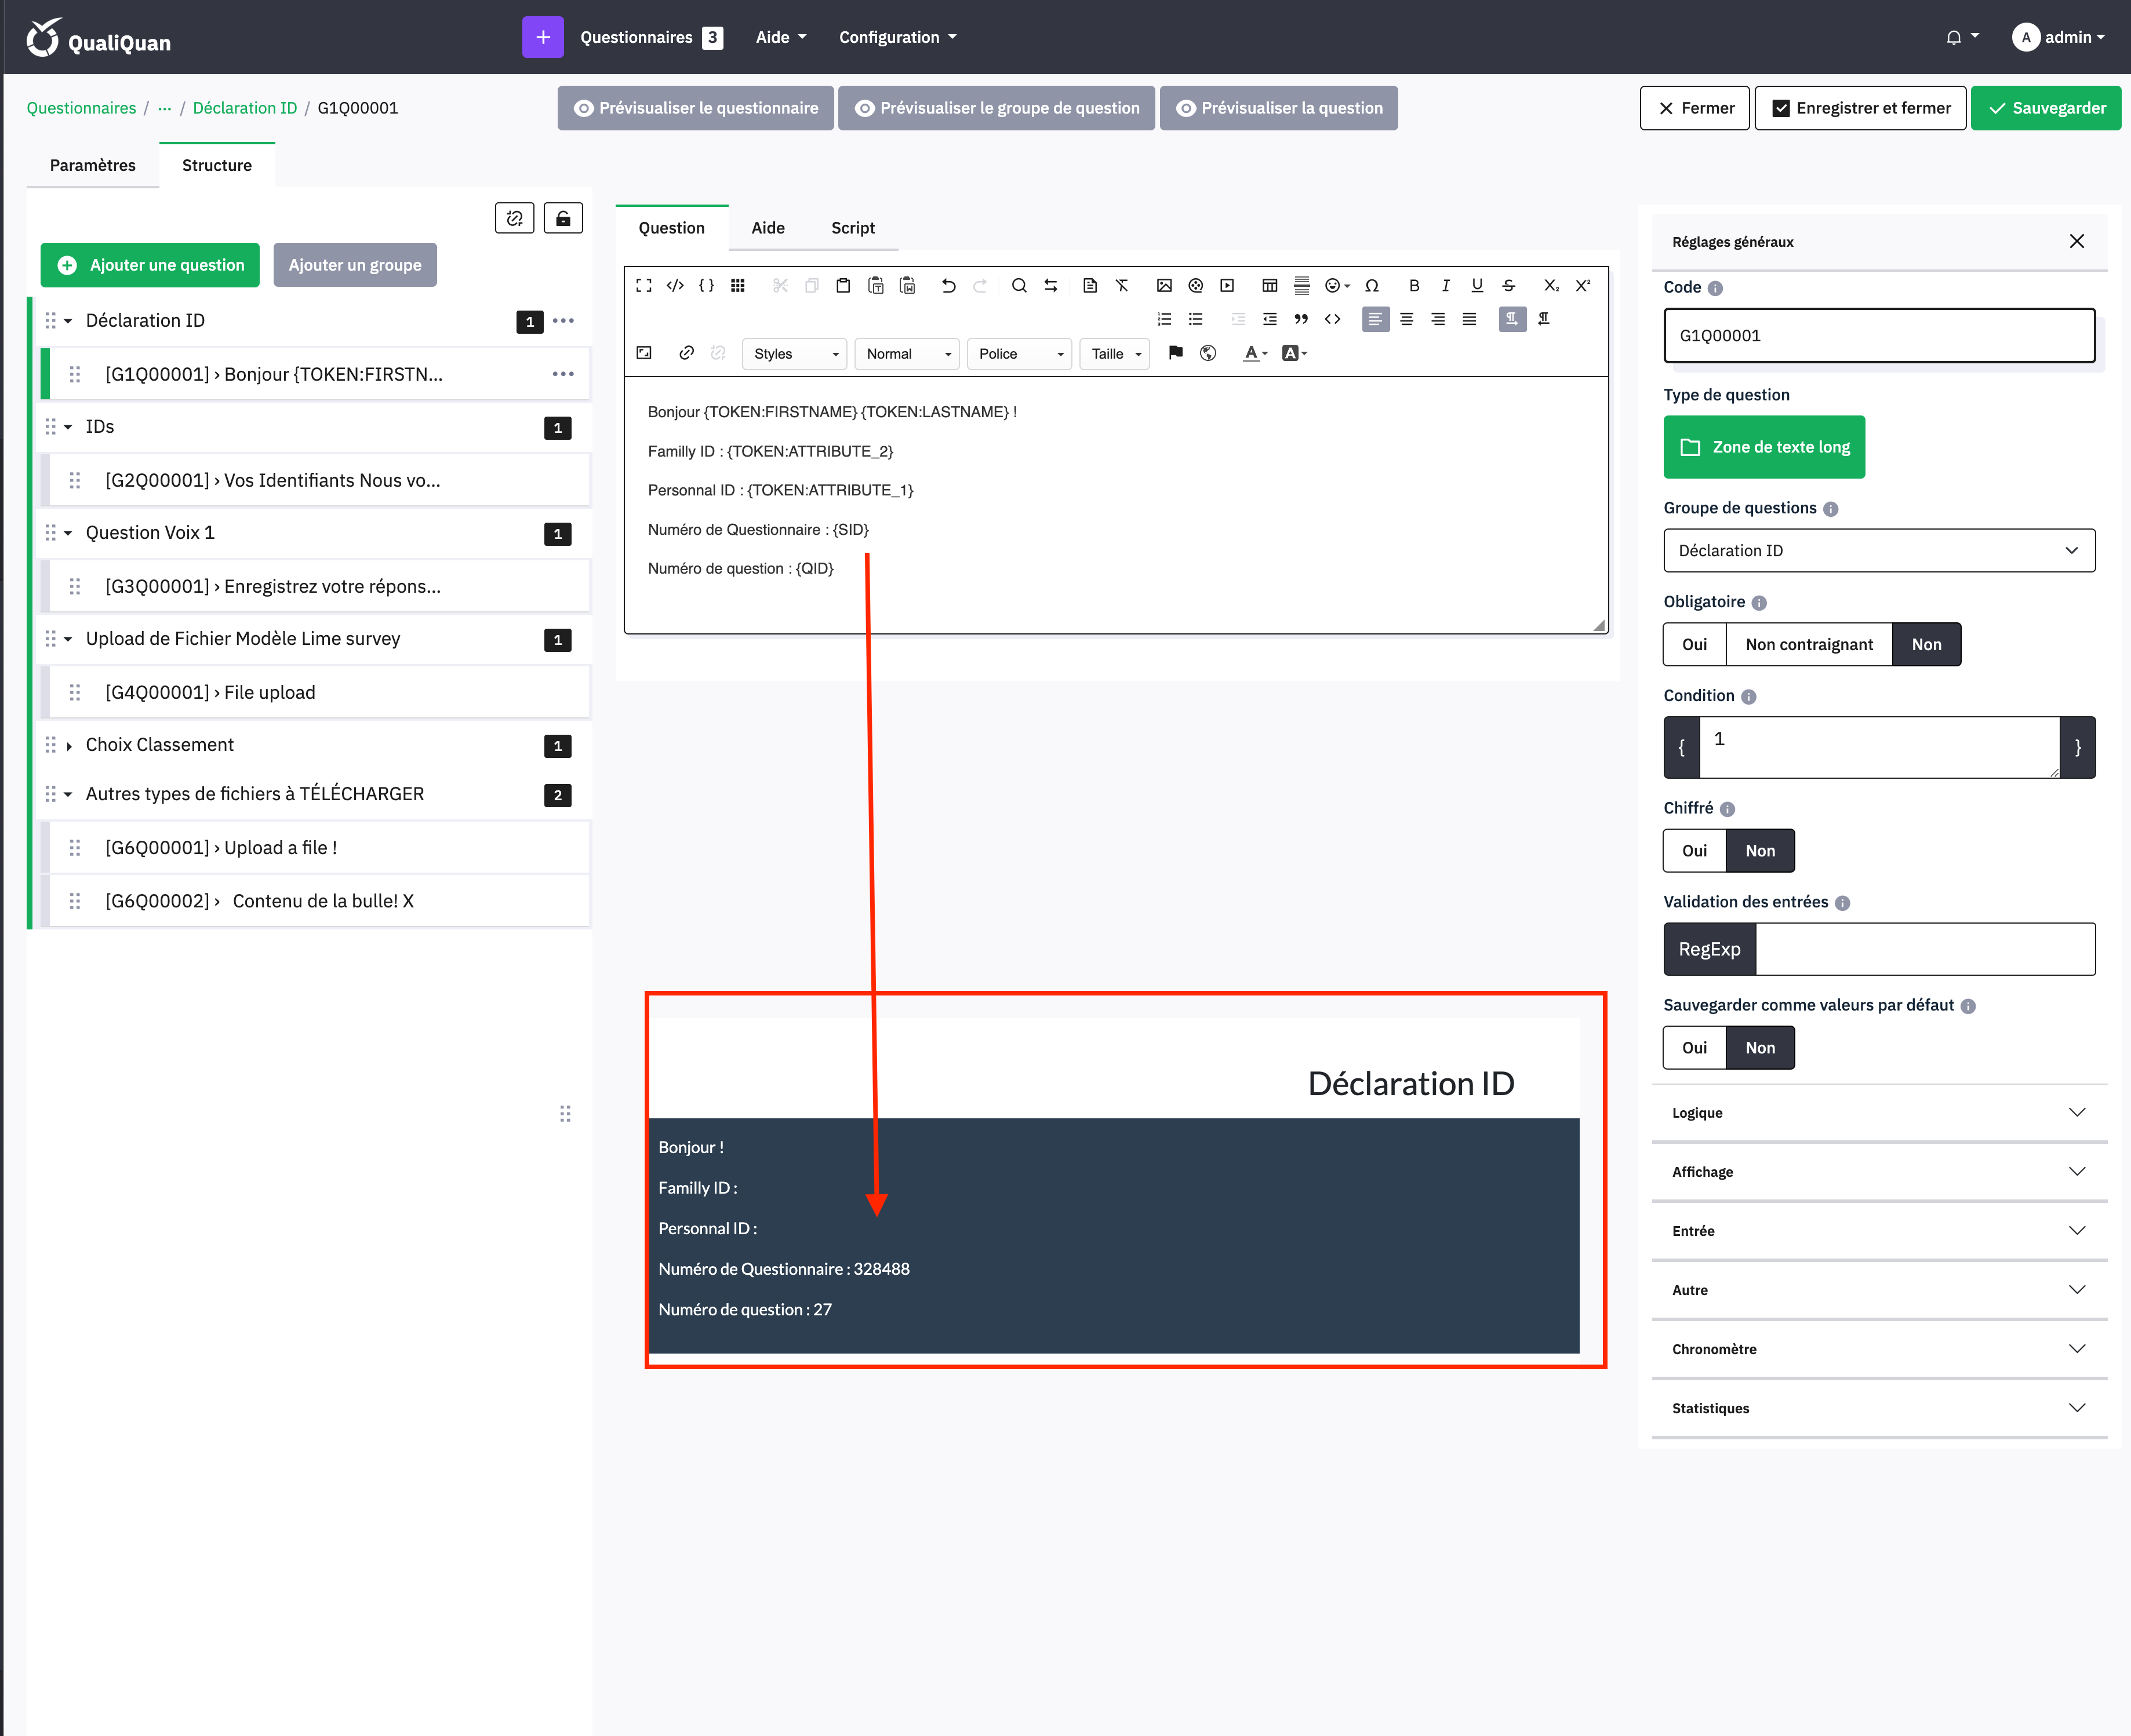Expand the Affichage settings section
The image size is (2131, 1736).
click(1878, 1172)
